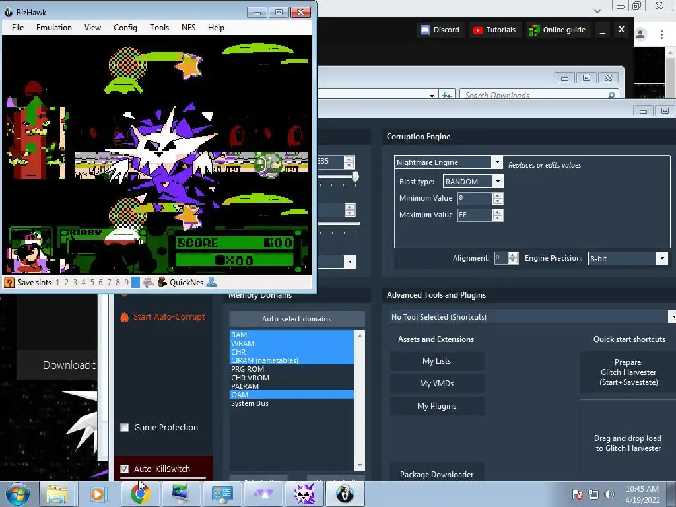Viewport: 676px width, 507px height.
Task: Click the blue user icon after QuickNes
Action: (211, 283)
